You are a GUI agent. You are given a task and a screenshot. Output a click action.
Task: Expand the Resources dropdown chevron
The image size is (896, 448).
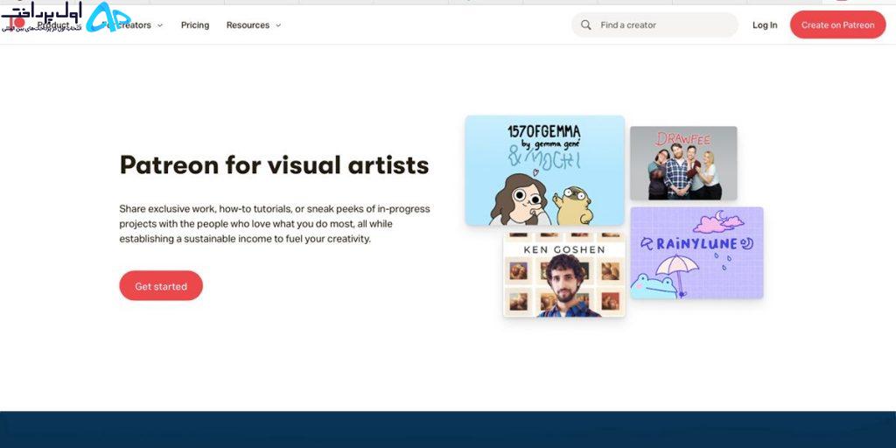click(278, 25)
